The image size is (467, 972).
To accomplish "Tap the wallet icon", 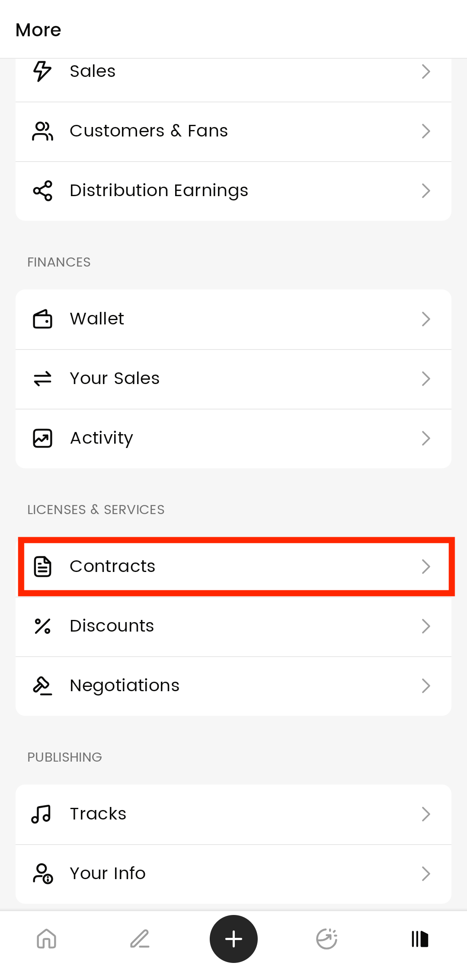I will [42, 319].
